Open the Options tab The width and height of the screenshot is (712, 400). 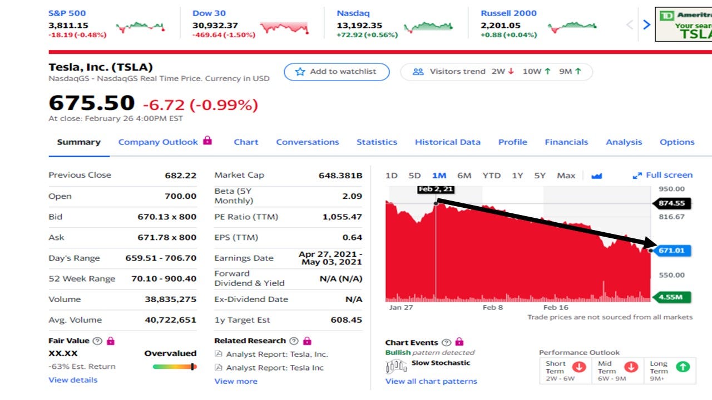[x=677, y=142]
